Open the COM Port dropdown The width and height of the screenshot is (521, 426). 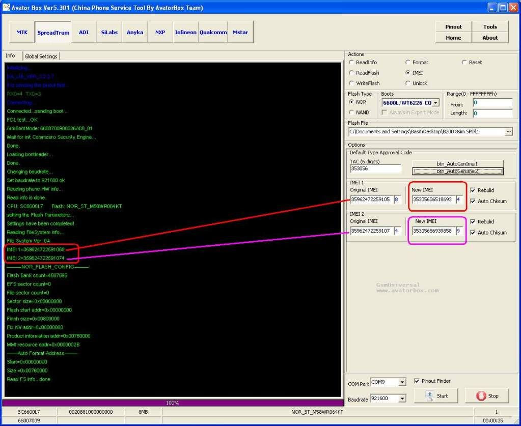[402, 382]
